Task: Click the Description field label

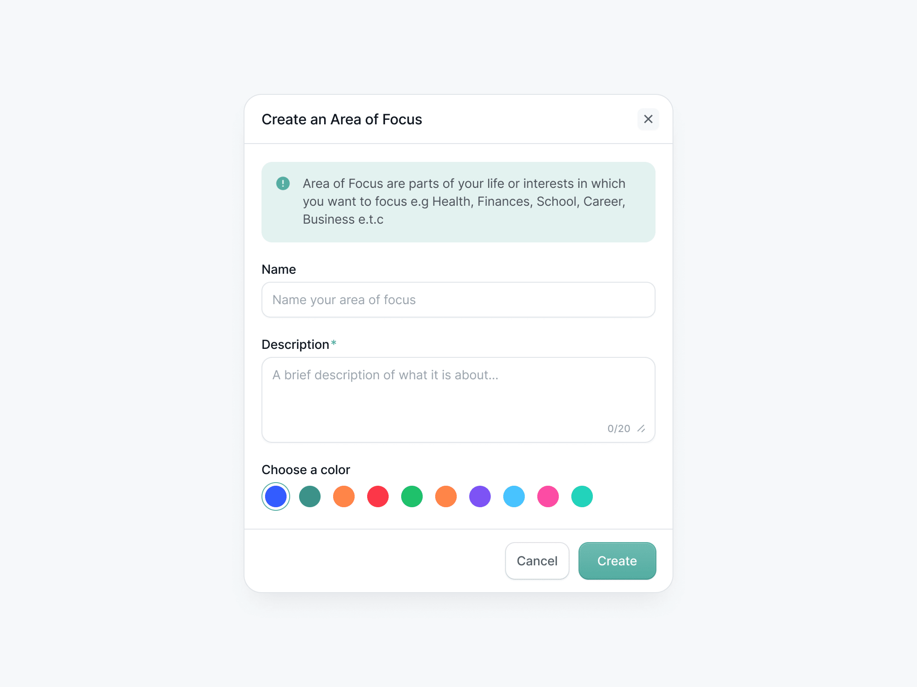Action: [x=296, y=344]
